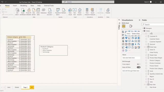Select the Python visual icon
Image resolution: width=164 pixels, height=92 pixels.
(x=139, y=44)
